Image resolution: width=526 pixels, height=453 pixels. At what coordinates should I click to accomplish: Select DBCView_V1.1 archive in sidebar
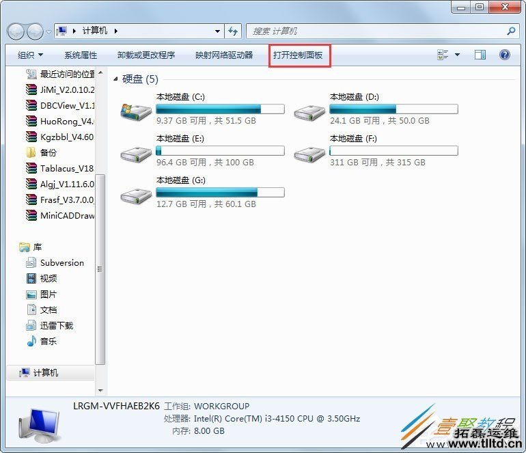pyautogui.click(x=60, y=105)
